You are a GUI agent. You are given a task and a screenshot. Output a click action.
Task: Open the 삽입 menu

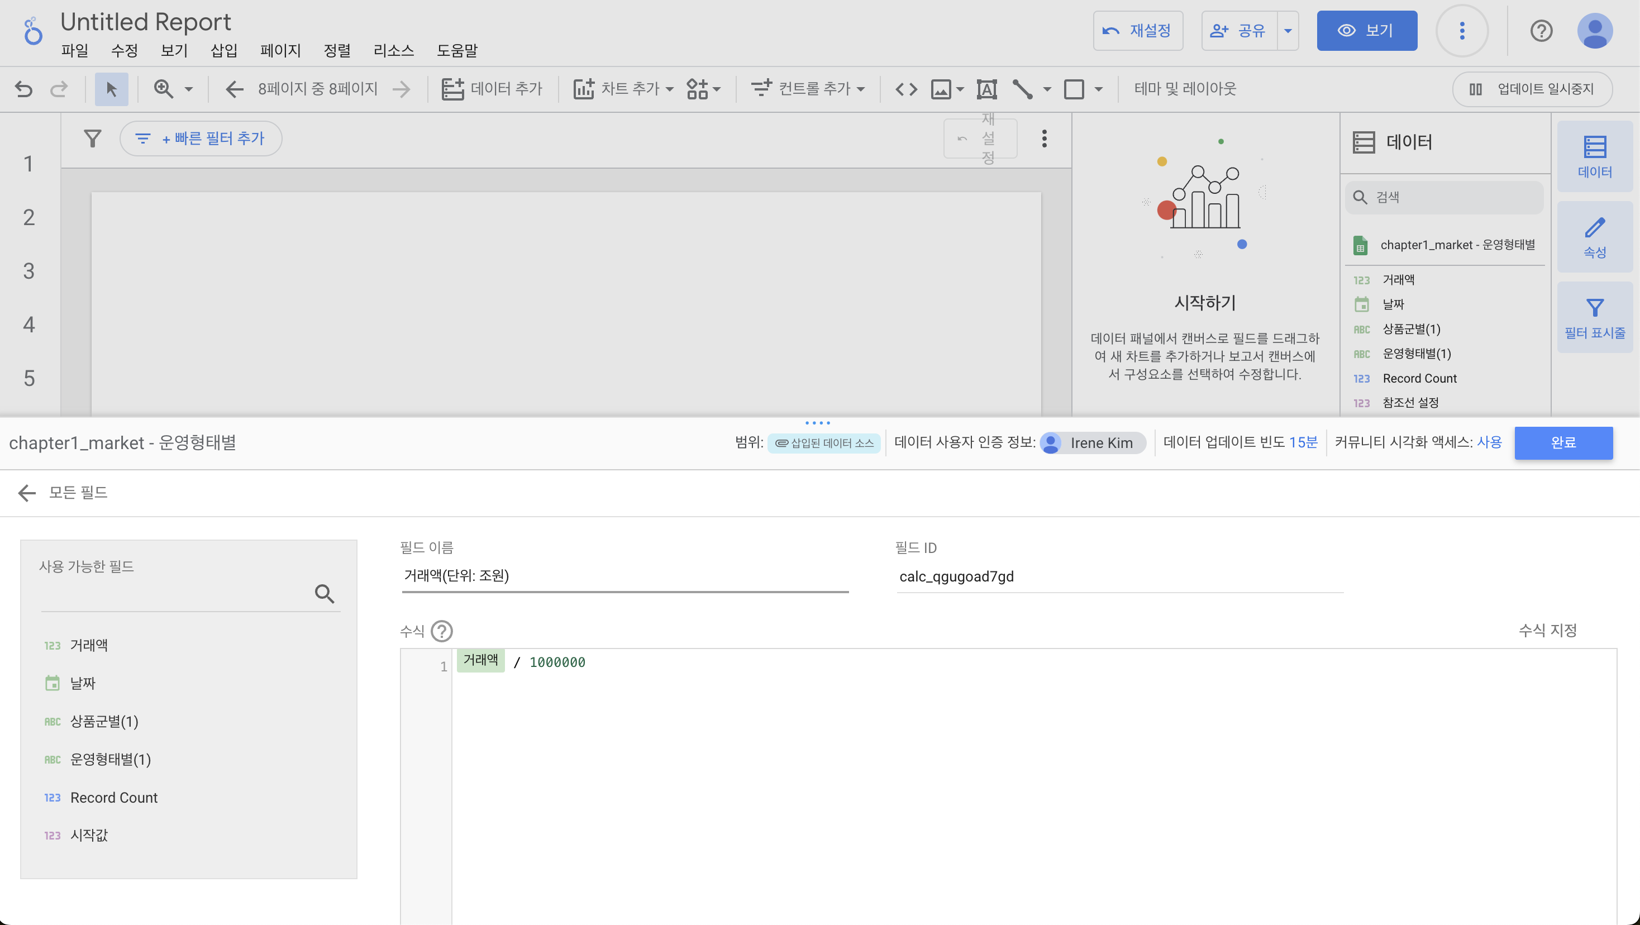point(223,50)
